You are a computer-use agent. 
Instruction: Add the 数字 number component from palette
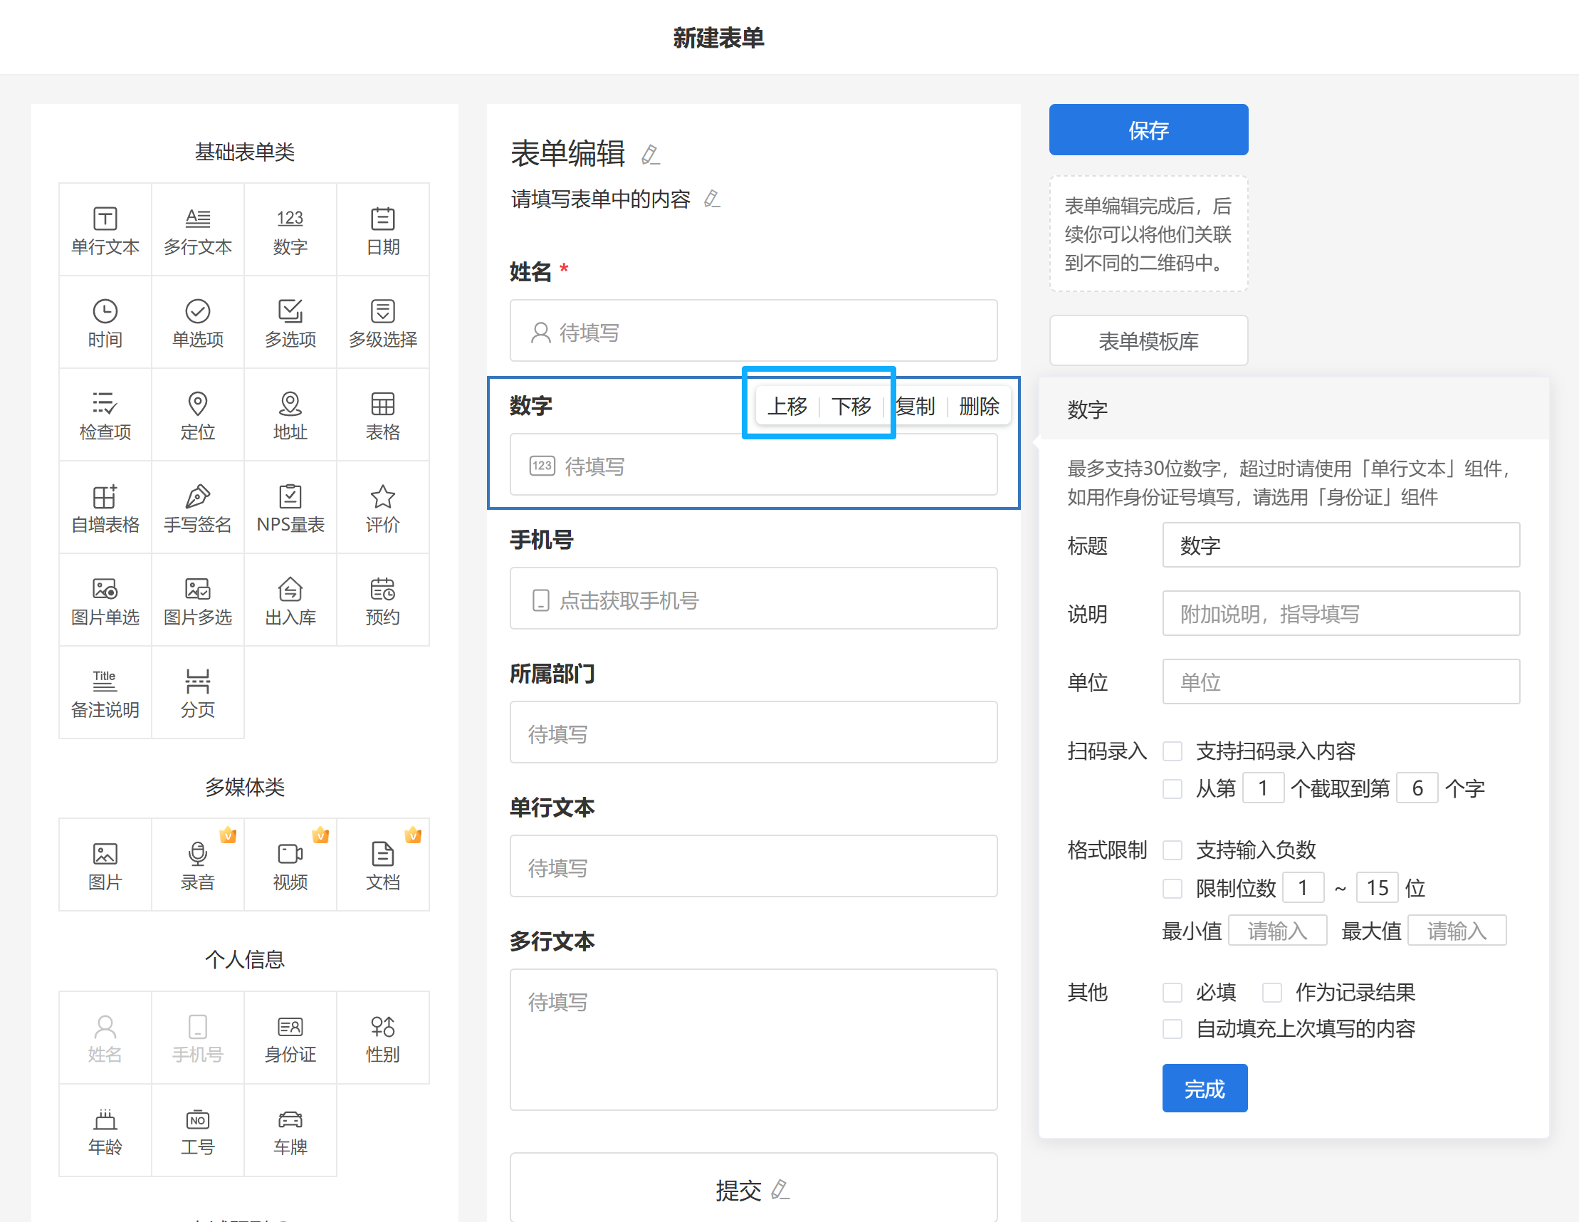[x=290, y=230]
